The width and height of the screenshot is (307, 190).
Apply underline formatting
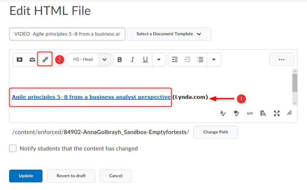(145, 60)
